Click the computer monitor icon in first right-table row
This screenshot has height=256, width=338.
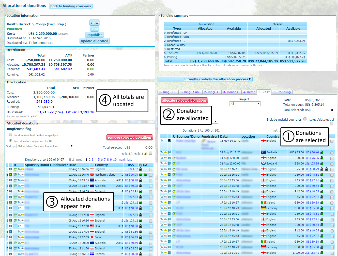[170, 140]
